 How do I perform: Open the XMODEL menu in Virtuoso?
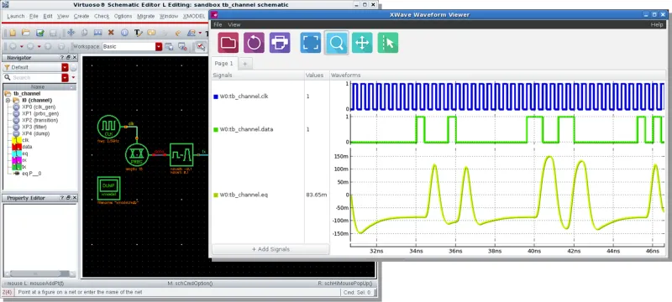194,16
